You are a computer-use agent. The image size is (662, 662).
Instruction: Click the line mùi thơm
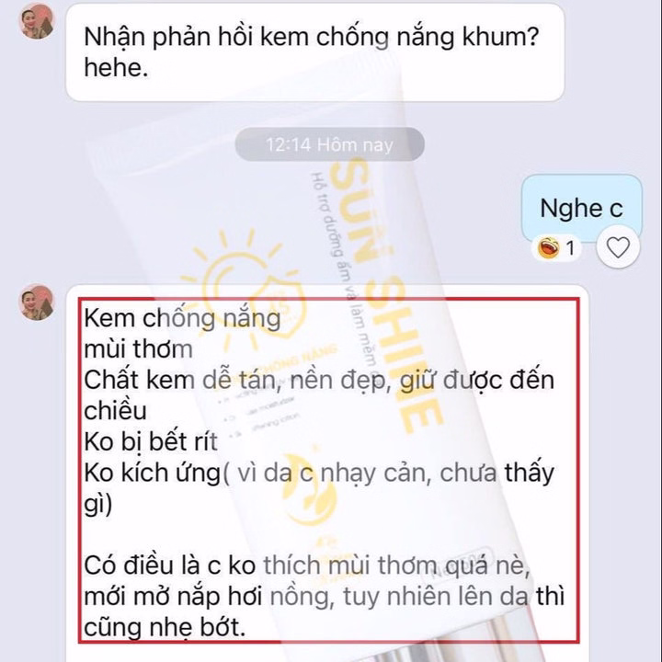coord(139,349)
